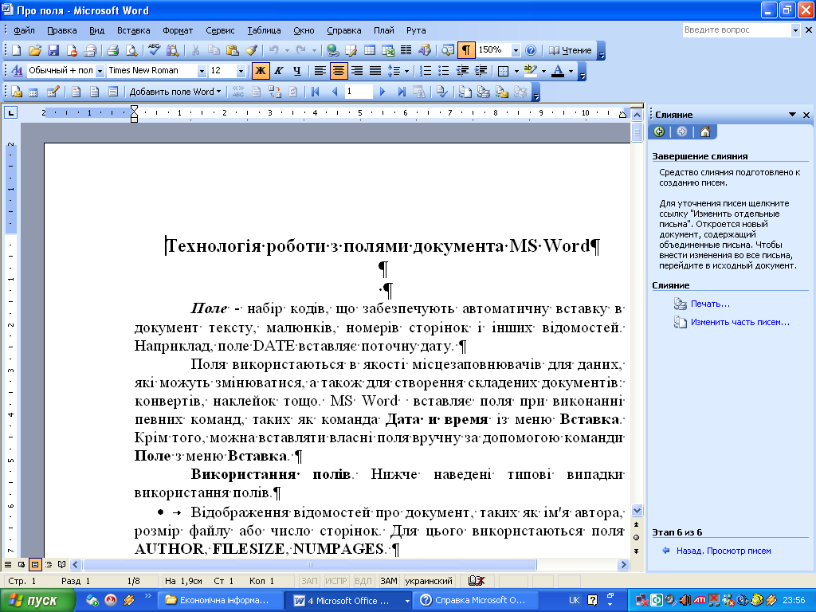The image size is (816, 612).
Task: Go to the task pane home
Action: click(705, 131)
